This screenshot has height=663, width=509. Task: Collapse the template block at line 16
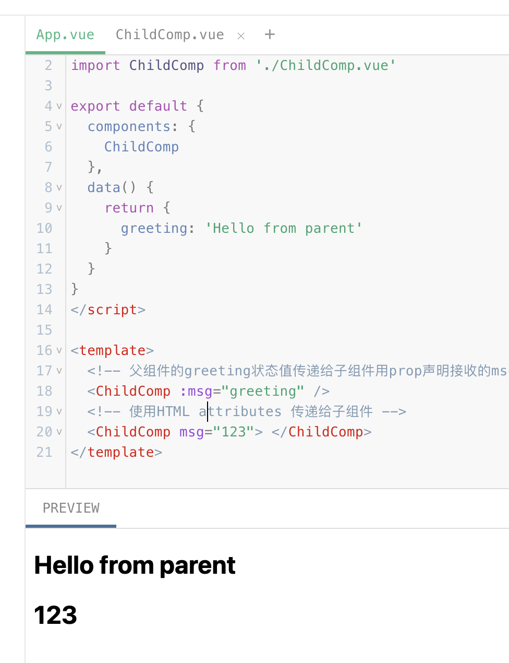click(59, 350)
